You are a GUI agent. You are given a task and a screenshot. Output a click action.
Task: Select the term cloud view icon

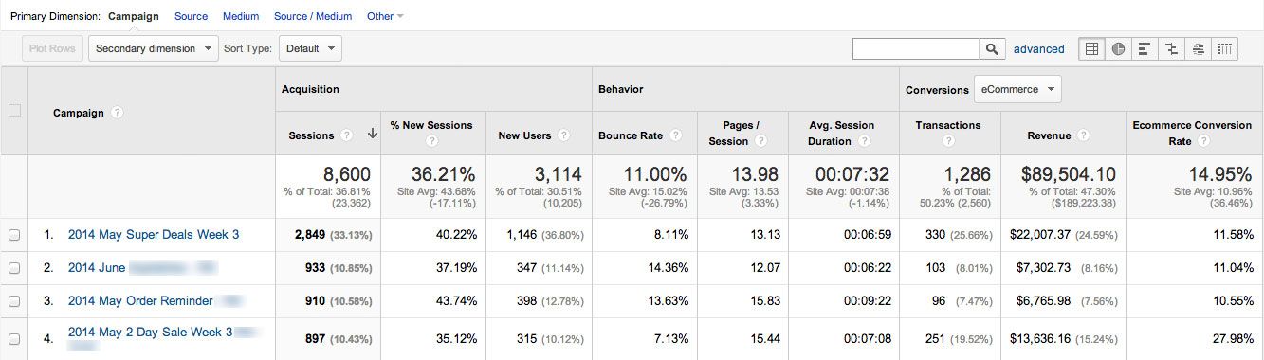coord(1199,49)
